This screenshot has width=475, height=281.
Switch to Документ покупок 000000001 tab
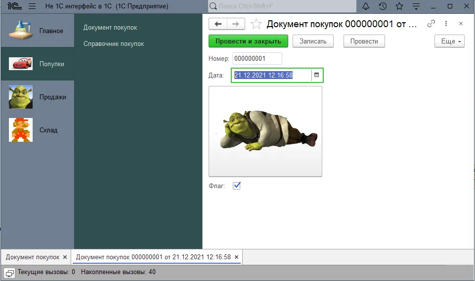click(x=153, y=257)
